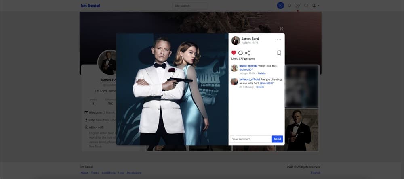
Task: Open the Developers footer link
Action: [x=134, y=173]
